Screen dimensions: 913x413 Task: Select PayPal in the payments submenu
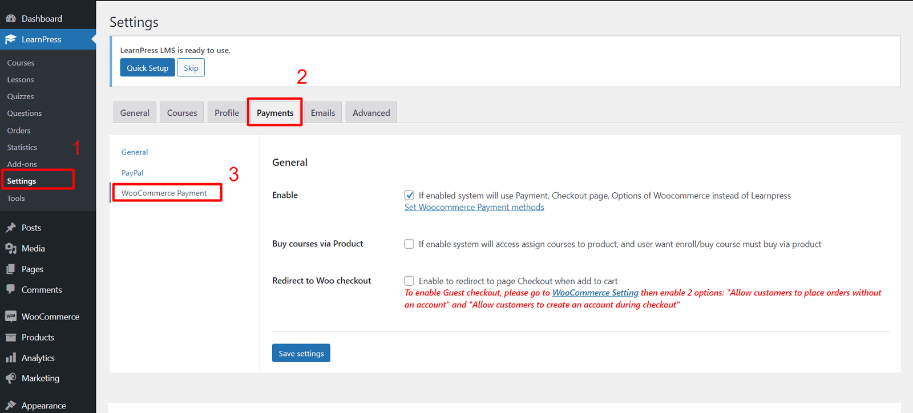coord(132,173)
